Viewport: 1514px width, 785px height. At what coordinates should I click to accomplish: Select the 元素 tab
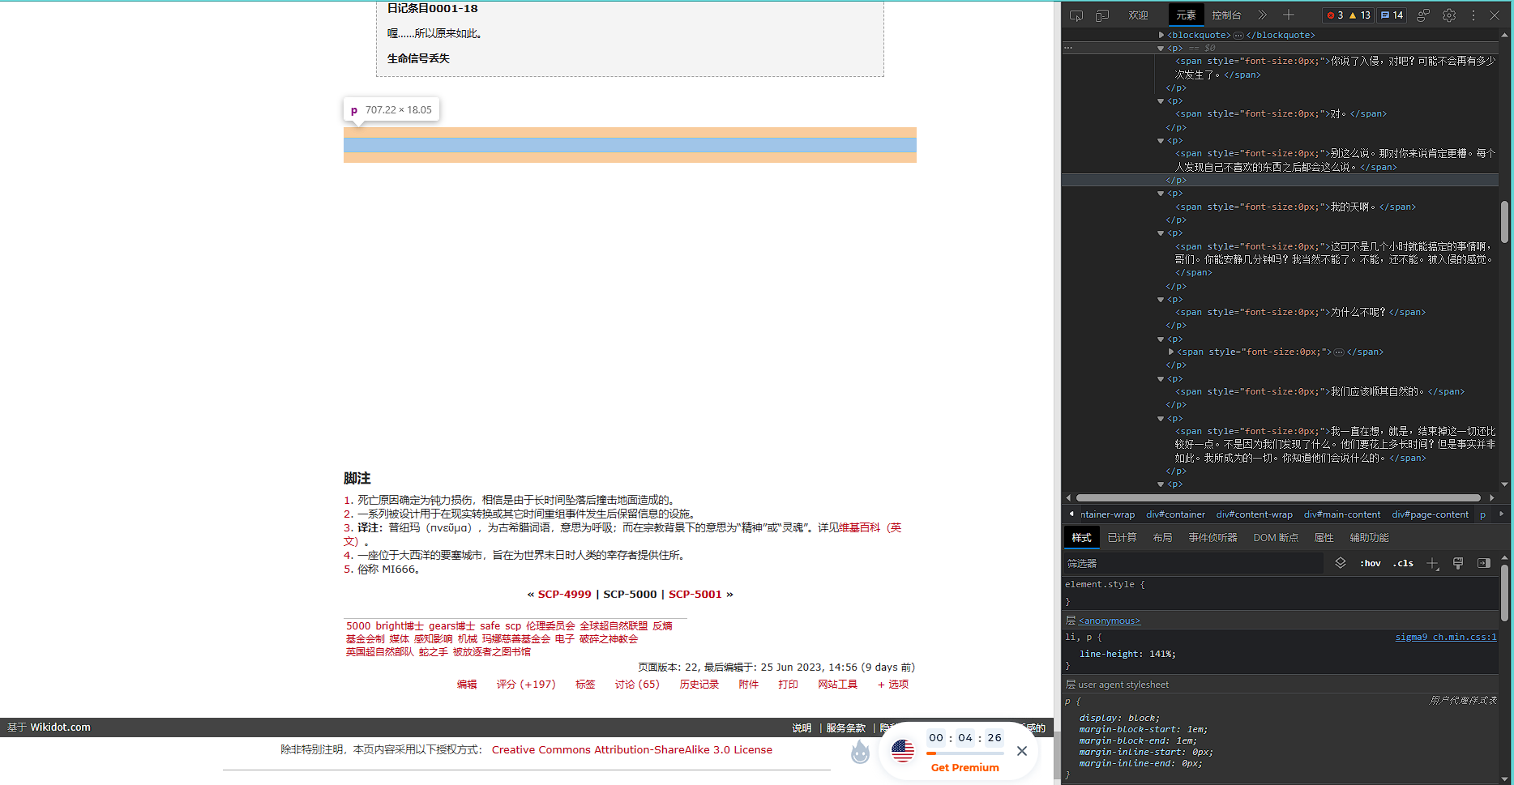[1187, 15]
